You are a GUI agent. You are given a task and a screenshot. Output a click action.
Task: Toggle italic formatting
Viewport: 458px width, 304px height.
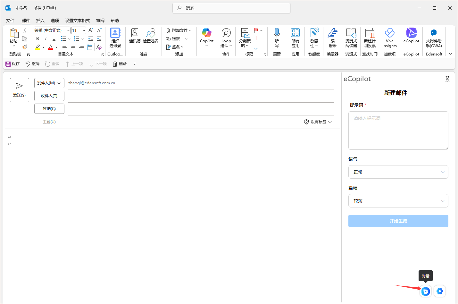click(x=46, y=38)
